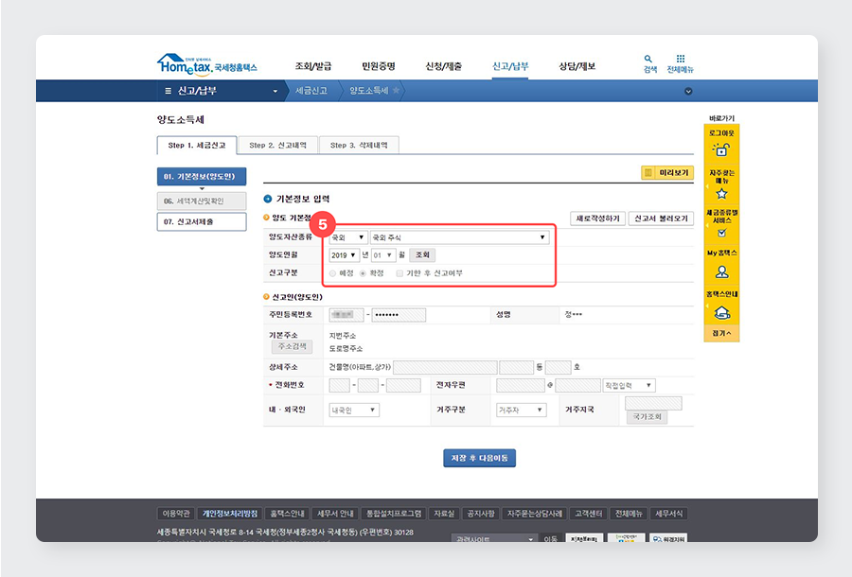Select 07. 신고서제출 step

click(202, 221)
